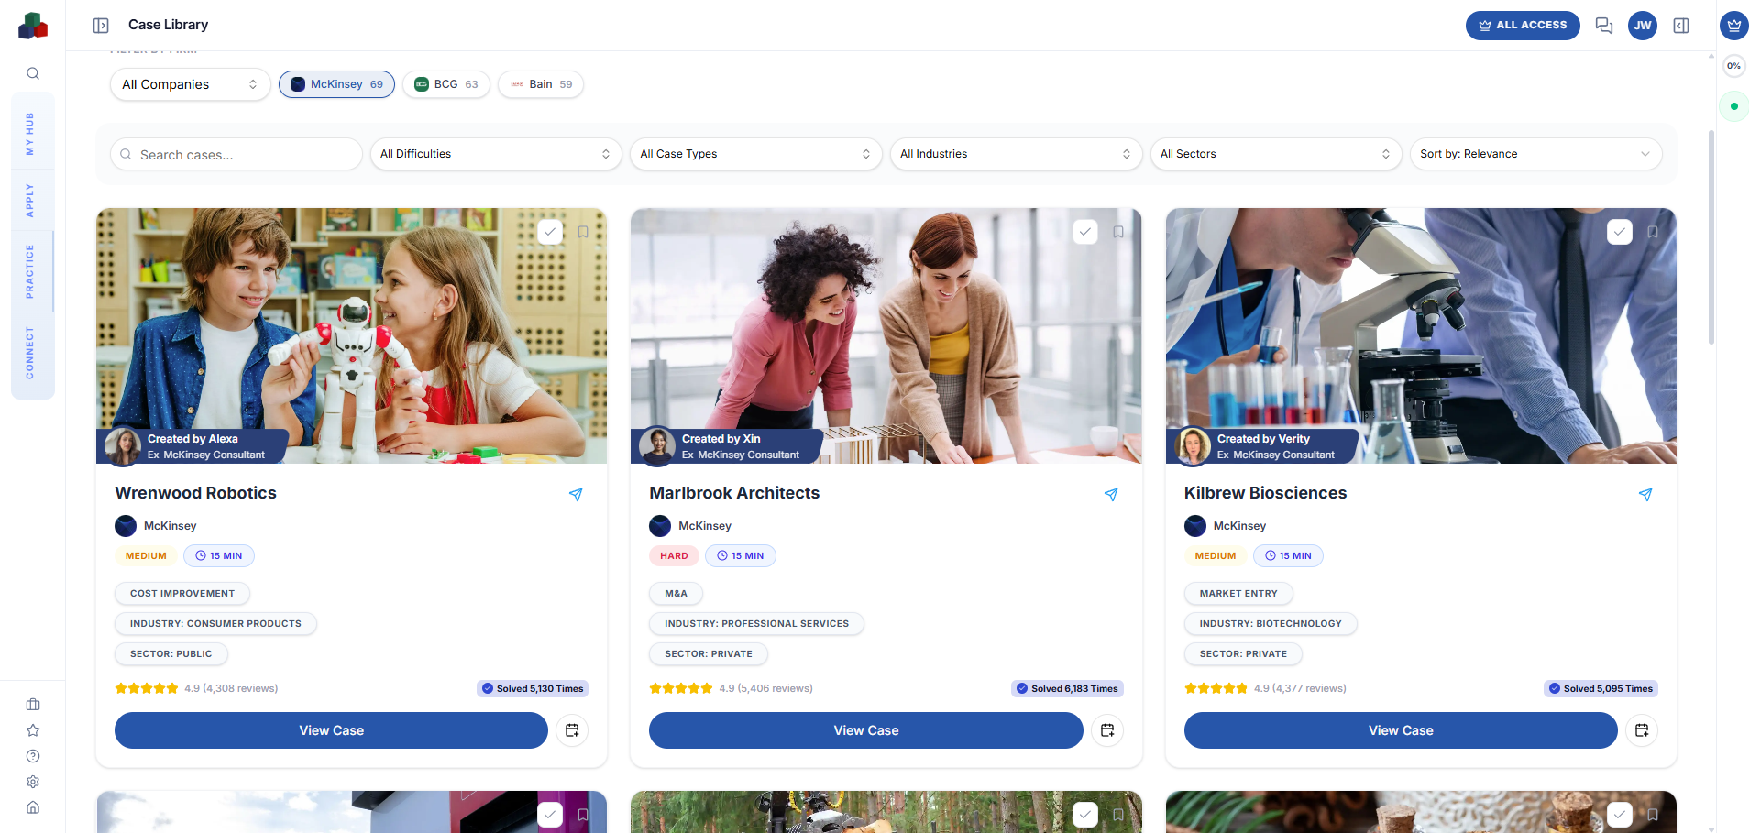
Task: Expand the All Industries filter
Action: pyautogui.click(x=1016, y=154)
